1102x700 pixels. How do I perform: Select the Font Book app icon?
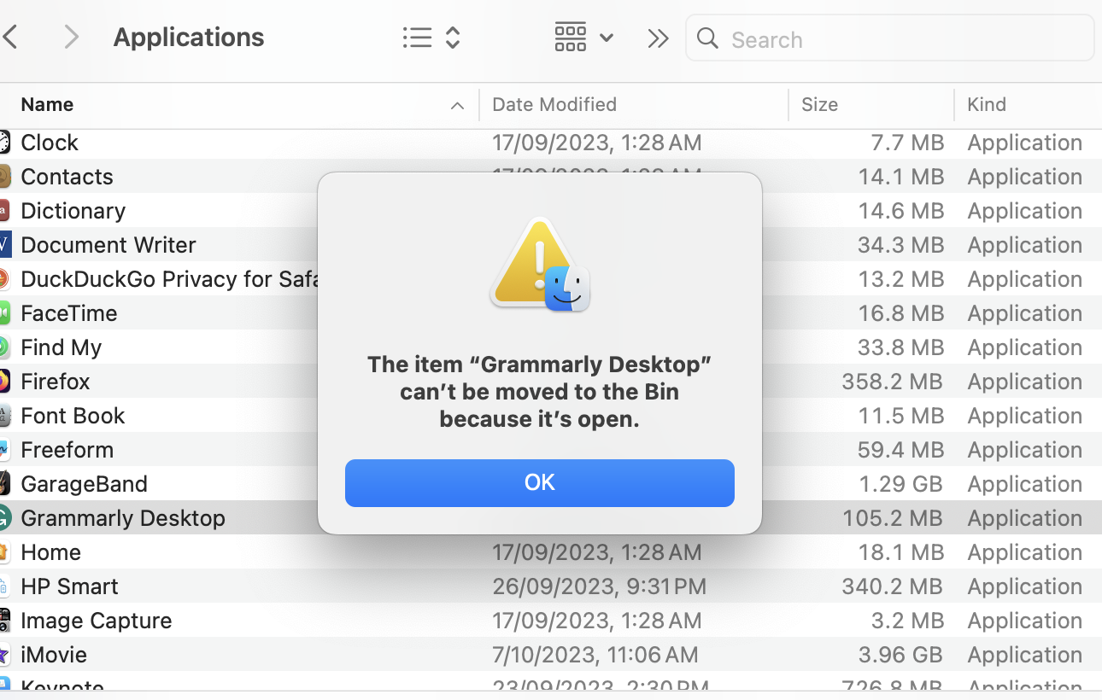coord(4,416)
